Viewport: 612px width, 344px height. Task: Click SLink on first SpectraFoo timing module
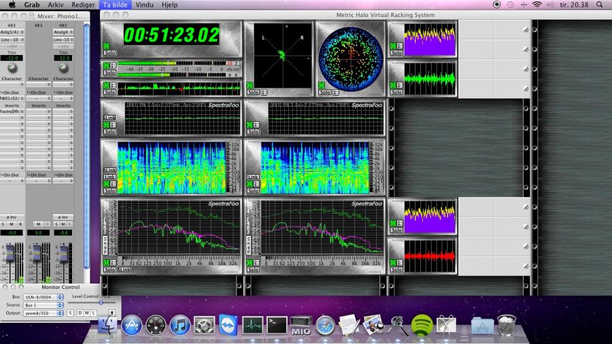[109, 118]
